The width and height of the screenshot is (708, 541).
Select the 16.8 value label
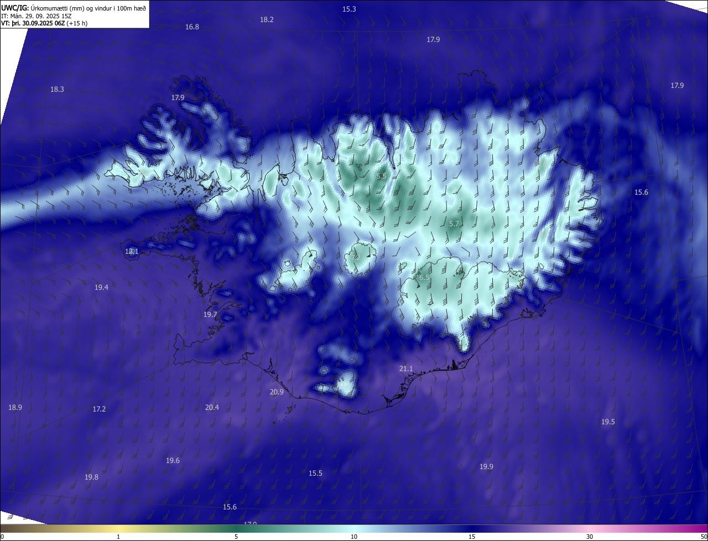[192, 27]
